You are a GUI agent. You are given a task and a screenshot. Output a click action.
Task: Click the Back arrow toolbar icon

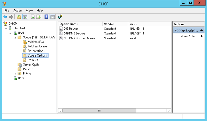point(5,17)
